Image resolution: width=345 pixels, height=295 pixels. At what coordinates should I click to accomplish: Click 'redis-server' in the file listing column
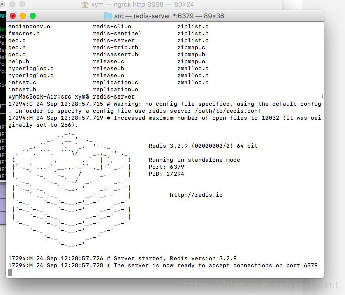tap(114, 40)
